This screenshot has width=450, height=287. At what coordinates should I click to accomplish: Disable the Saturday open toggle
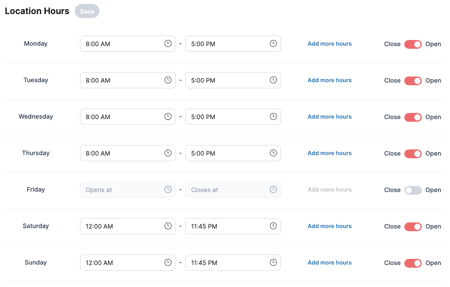point(413,226)
